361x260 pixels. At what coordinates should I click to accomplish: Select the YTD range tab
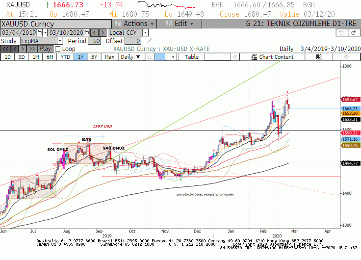point(65,57)
